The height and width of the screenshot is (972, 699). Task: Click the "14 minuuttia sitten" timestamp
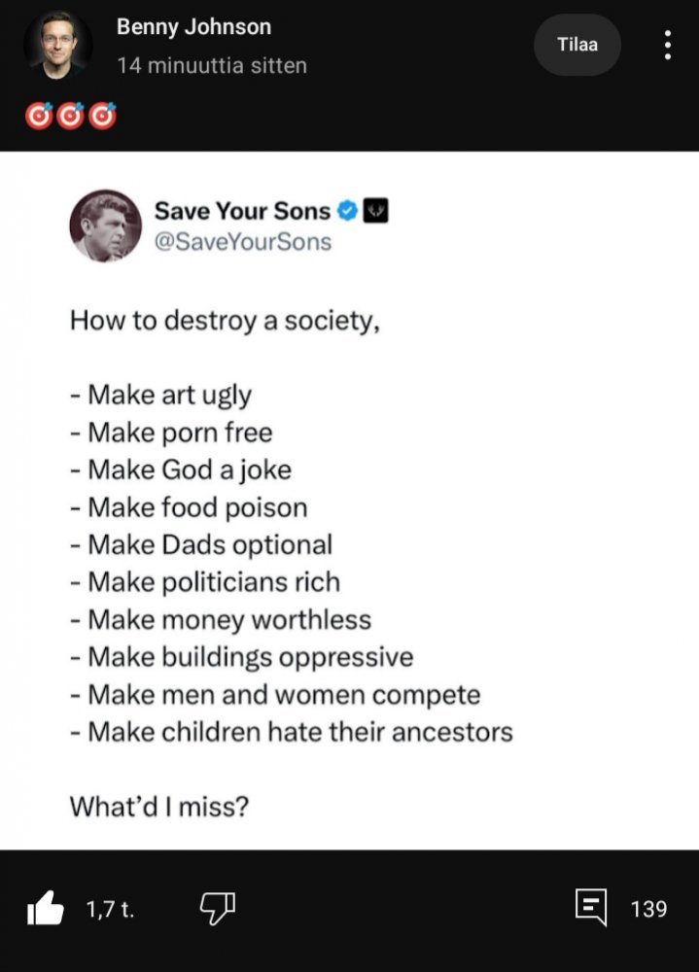click(211, 66)
